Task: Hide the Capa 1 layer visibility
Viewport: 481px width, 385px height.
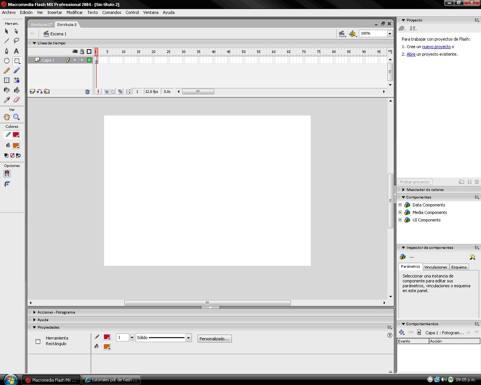Action: click(74, 60)
